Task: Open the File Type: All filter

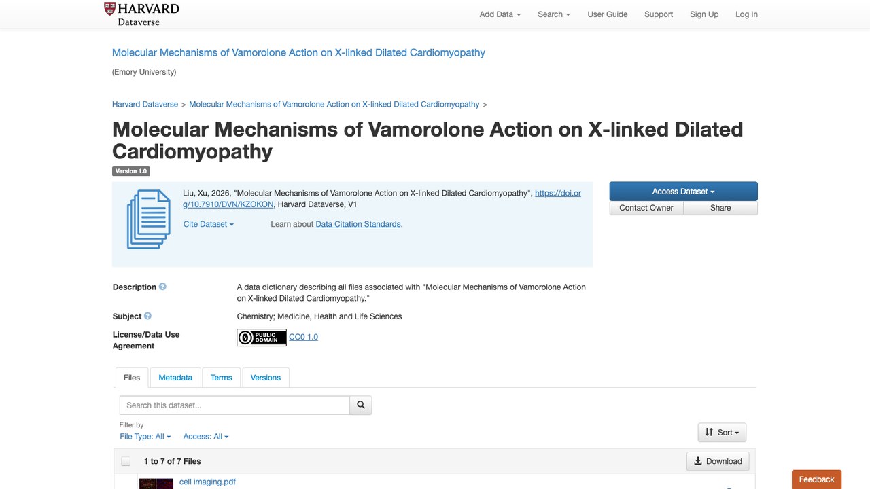Action: [x=145, y=437]
